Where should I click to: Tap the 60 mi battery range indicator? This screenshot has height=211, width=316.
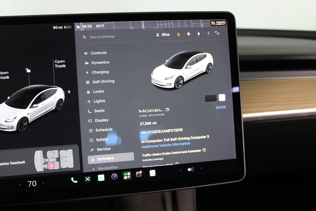(x=62, y=27)
